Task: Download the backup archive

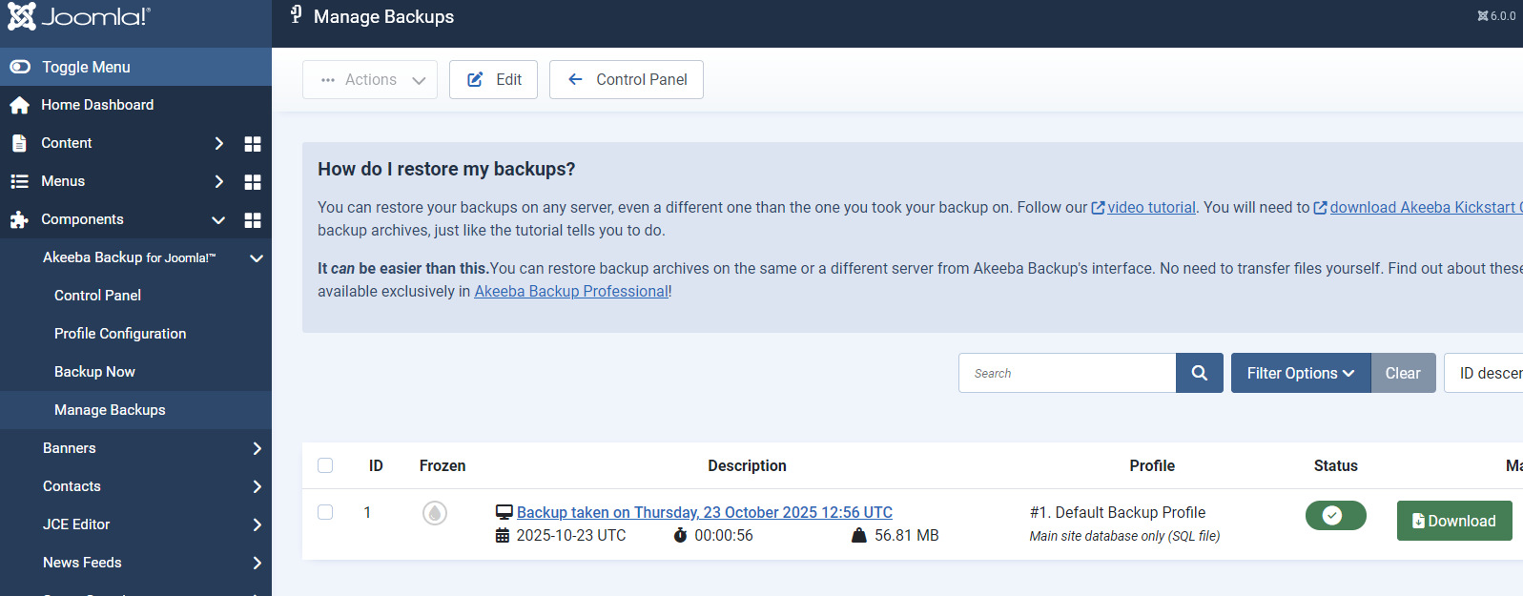Action: coord(1454,521)
